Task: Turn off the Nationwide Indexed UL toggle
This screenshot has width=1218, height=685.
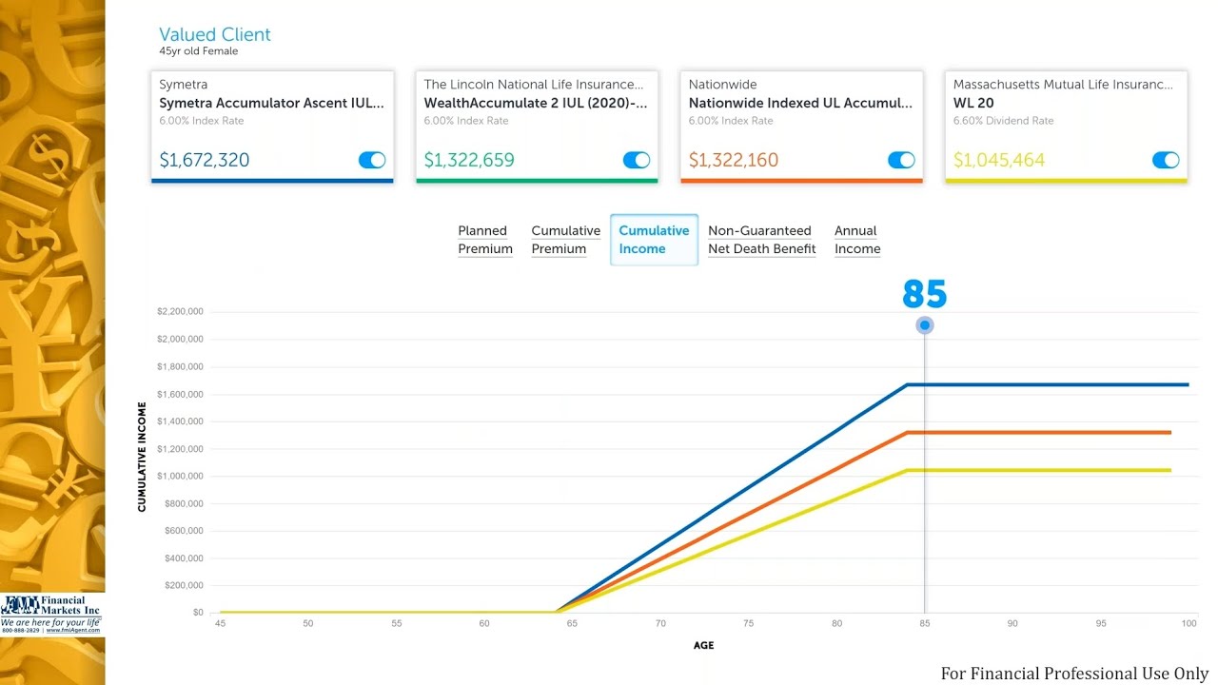Action: (901, 160)
